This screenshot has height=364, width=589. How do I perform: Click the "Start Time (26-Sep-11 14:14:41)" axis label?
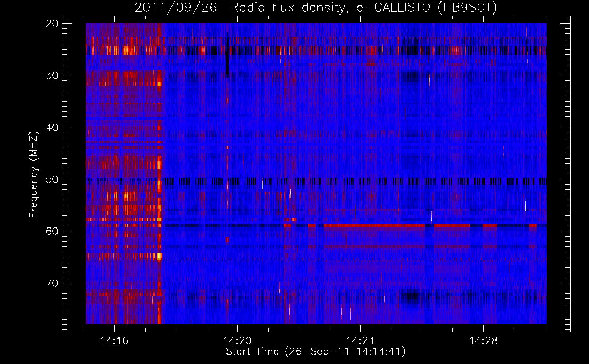[316, 352]
